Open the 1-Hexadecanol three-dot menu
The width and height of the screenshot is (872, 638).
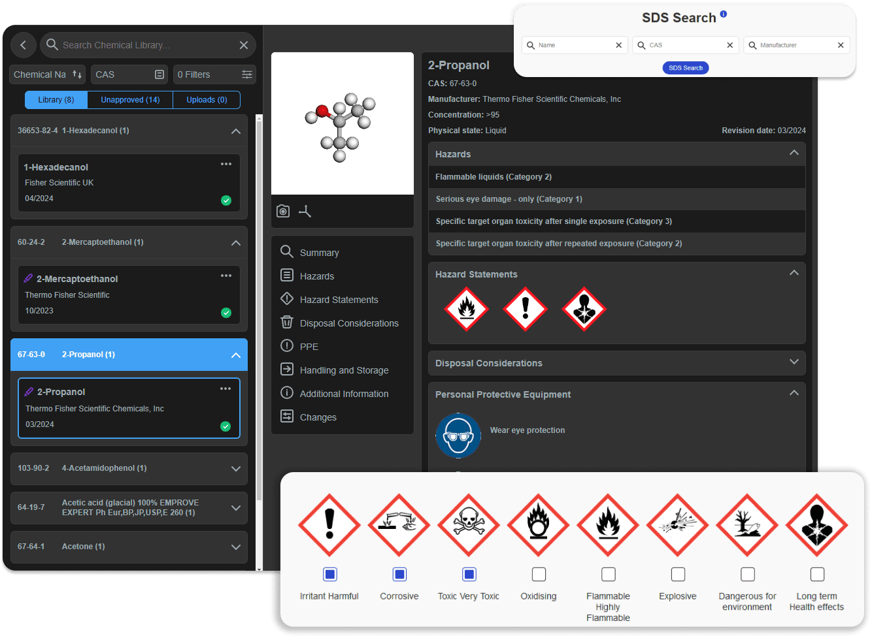click(226, 164)
